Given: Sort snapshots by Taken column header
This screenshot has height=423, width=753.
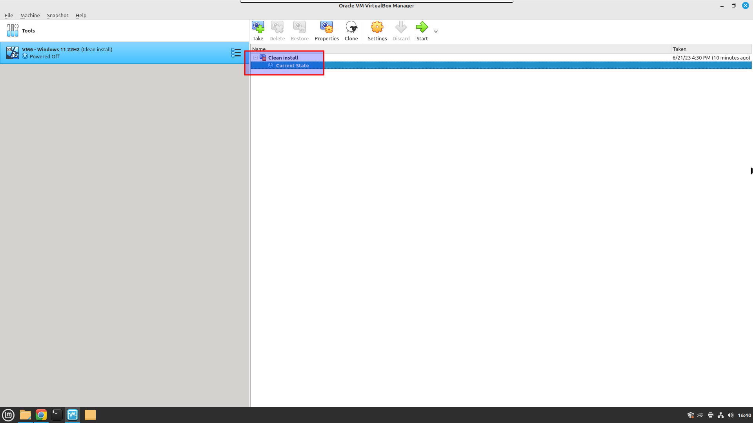Looking at the screenshot, I should [x=711, y=49].
